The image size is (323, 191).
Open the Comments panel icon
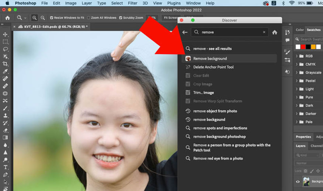pos(287,40)
